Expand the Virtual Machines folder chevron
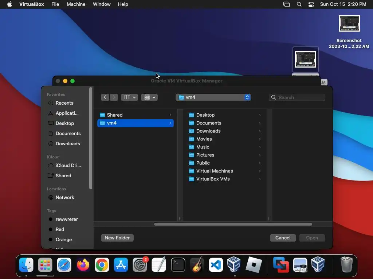The height and width of the screenshot is (279, 373). (x=260, y=171)
